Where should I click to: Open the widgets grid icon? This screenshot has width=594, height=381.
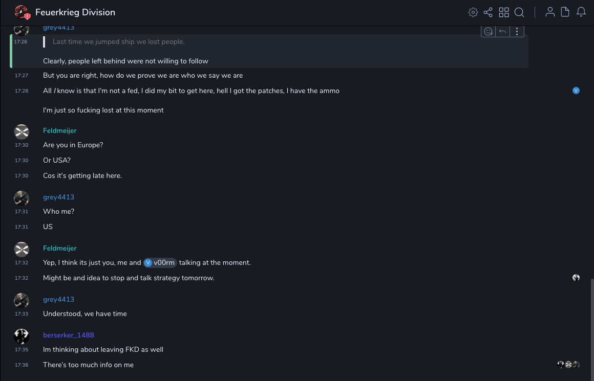[504, 12]
